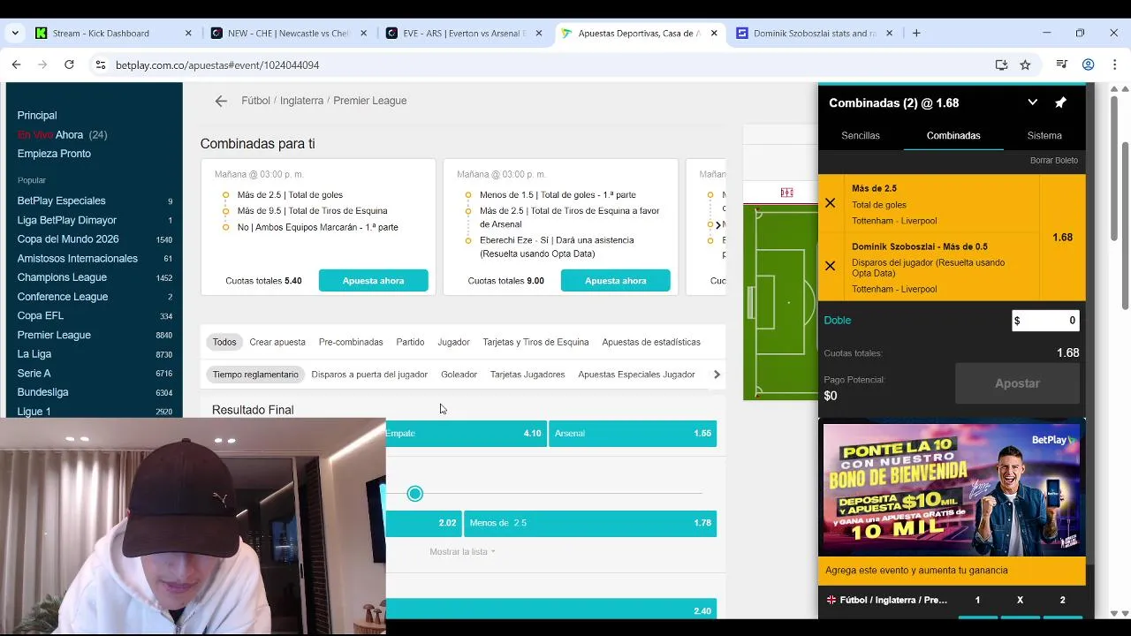This screenshot has height=636, width=1131.
Task: Select the Combinadas bet slip tab
Action: tap(953, 135)
